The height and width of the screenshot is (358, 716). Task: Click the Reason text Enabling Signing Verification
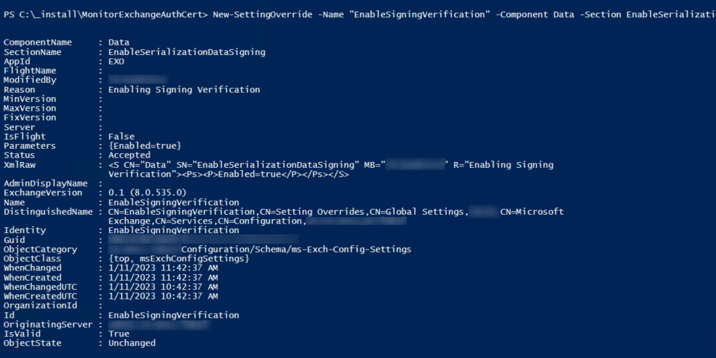(184, 90)
